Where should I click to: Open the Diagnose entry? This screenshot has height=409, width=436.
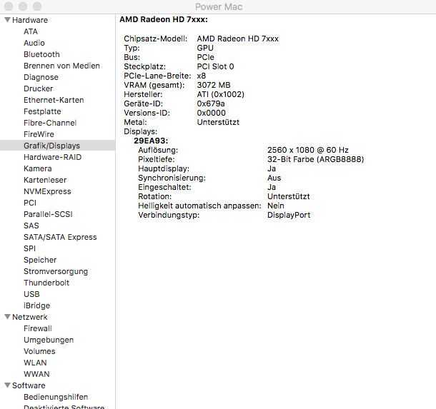[41, 77]
